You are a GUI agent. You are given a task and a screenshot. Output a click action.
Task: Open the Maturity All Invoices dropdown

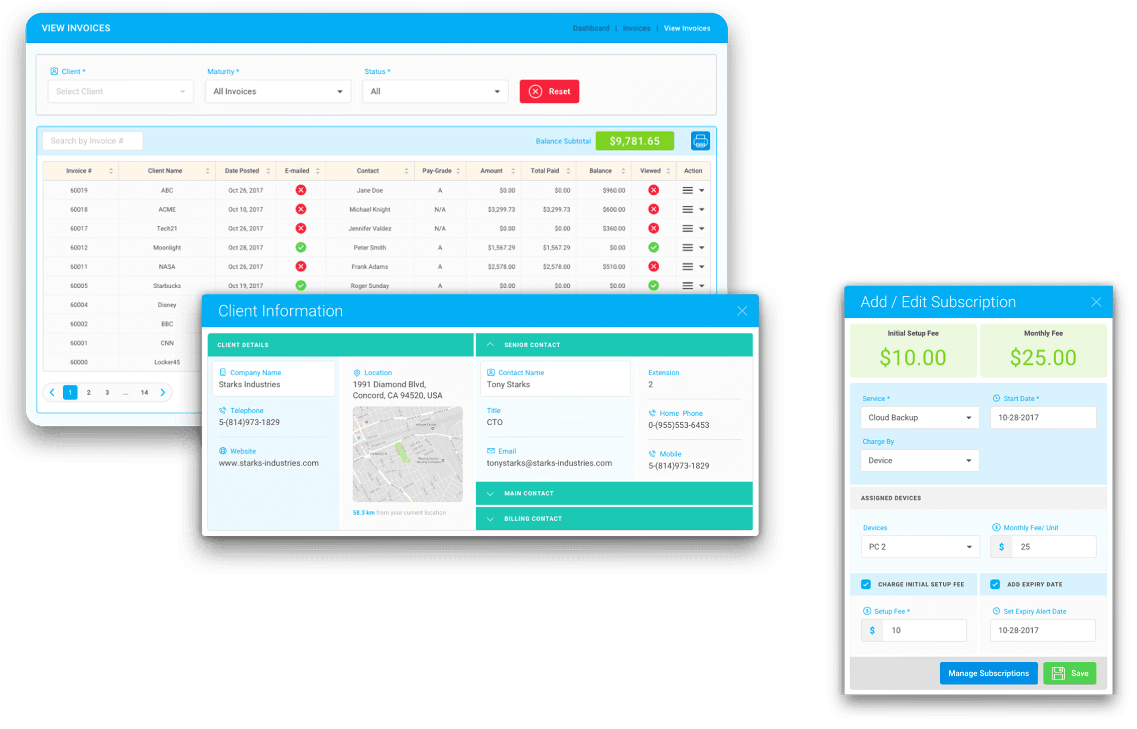click(278, 91)
